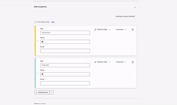Enable the Set signing order checkbox

[36, 22]
